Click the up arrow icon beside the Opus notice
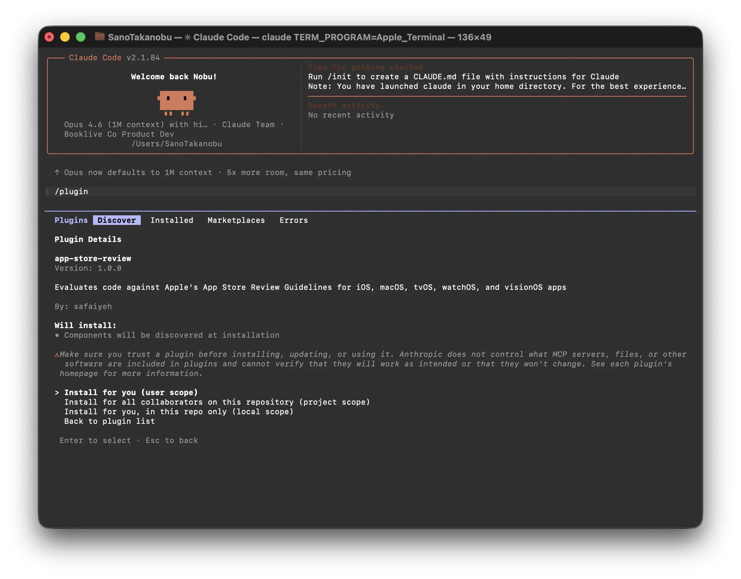This screenshot has width=741, height=579. [57, 172]
